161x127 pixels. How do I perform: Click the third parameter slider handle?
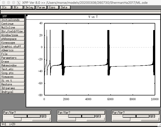pos(136,116)
